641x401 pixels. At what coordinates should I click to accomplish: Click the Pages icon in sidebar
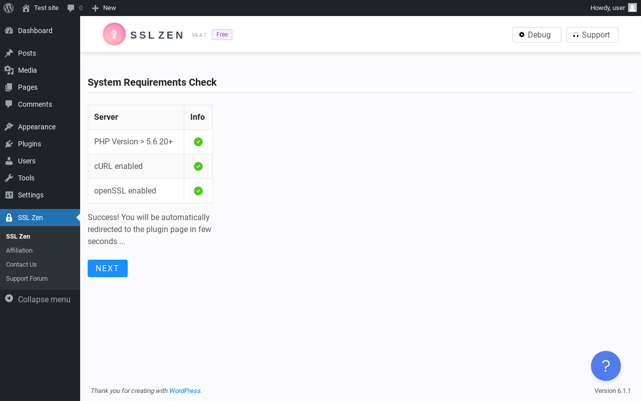point(9,87)
